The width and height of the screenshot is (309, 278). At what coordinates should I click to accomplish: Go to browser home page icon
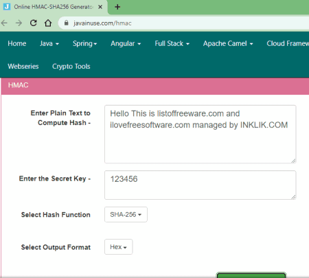pyautogui.click(x=48, y=23)
